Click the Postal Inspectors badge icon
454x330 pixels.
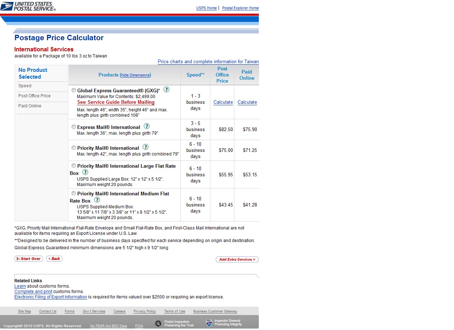(158, 324)
